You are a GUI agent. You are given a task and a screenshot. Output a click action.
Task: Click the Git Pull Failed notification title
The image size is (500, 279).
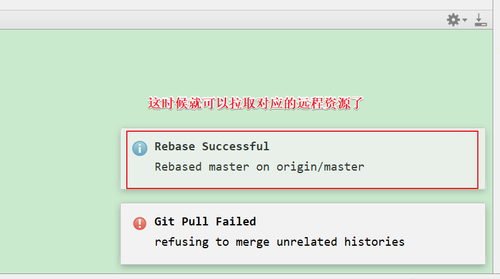[x=205, y=222]
